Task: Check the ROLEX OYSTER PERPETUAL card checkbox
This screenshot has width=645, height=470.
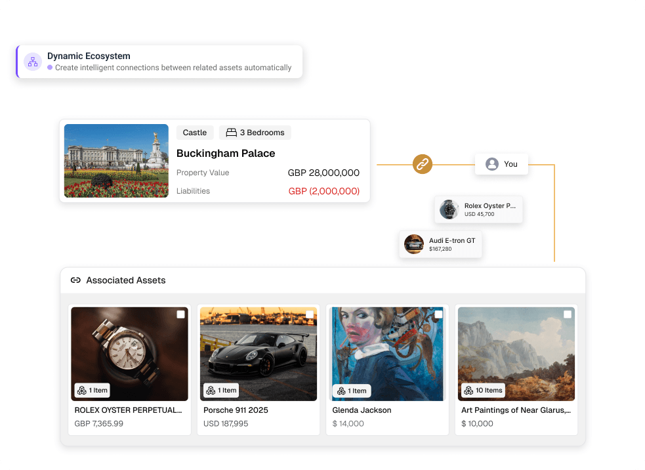Action: point(181,314)
